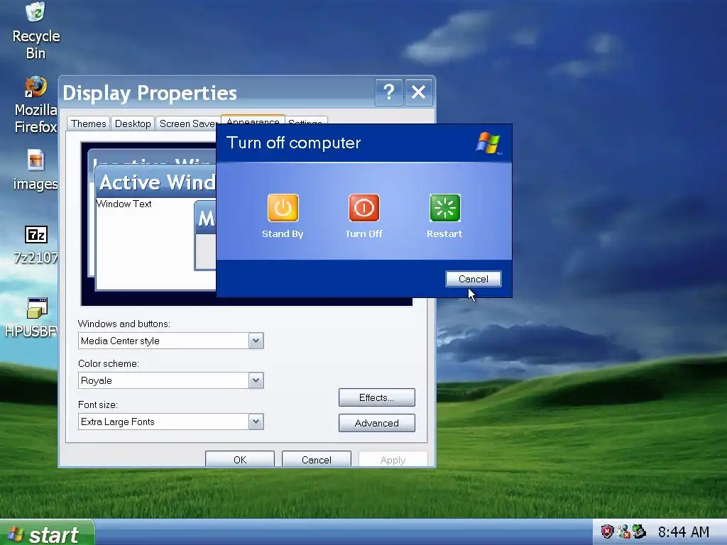Expand the Windows and buttons dropdown

pyautogui.click(x=256, y=341)
